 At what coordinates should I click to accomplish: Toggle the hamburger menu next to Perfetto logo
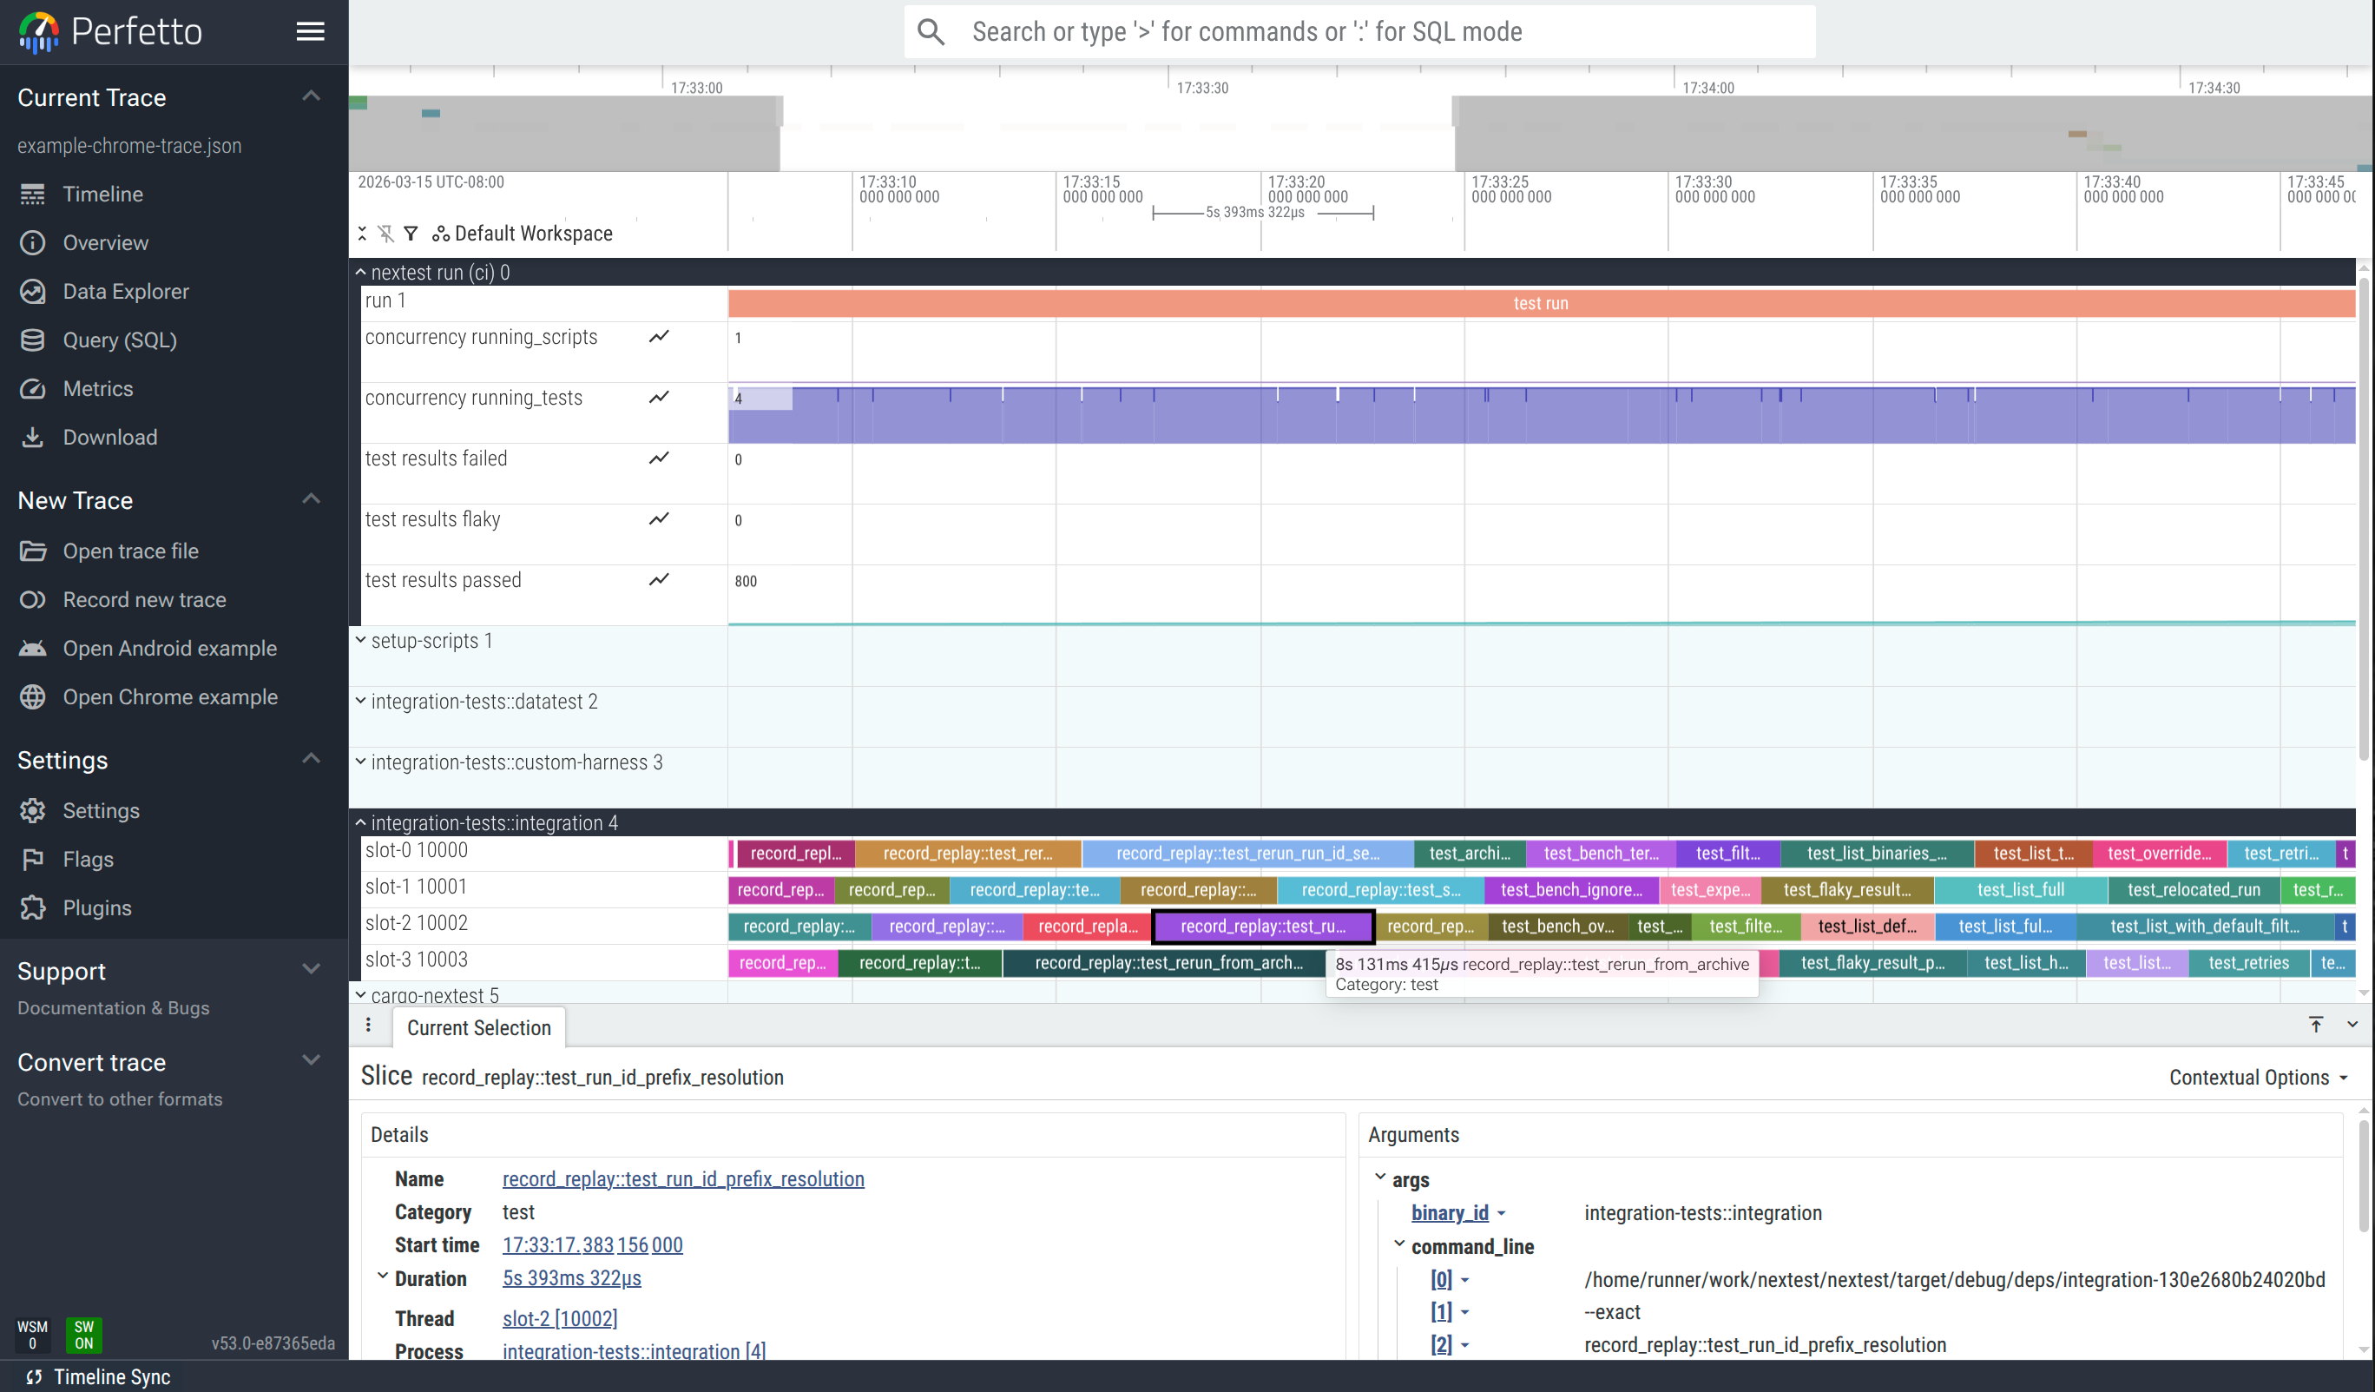(x=310, y=31)
